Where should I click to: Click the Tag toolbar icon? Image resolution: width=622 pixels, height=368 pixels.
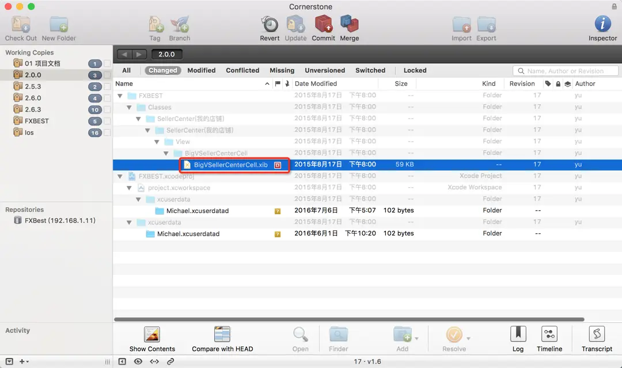pyautogui.click(x=155, y=25)
